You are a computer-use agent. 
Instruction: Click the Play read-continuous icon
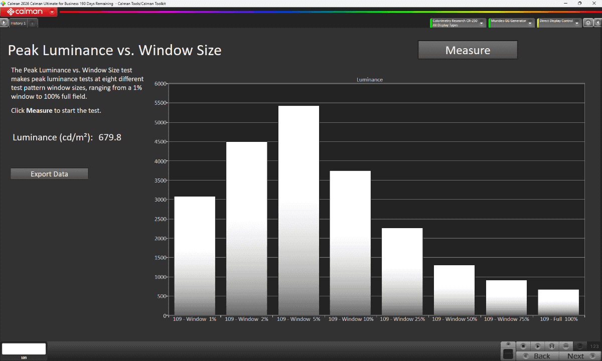pos(537,346)
